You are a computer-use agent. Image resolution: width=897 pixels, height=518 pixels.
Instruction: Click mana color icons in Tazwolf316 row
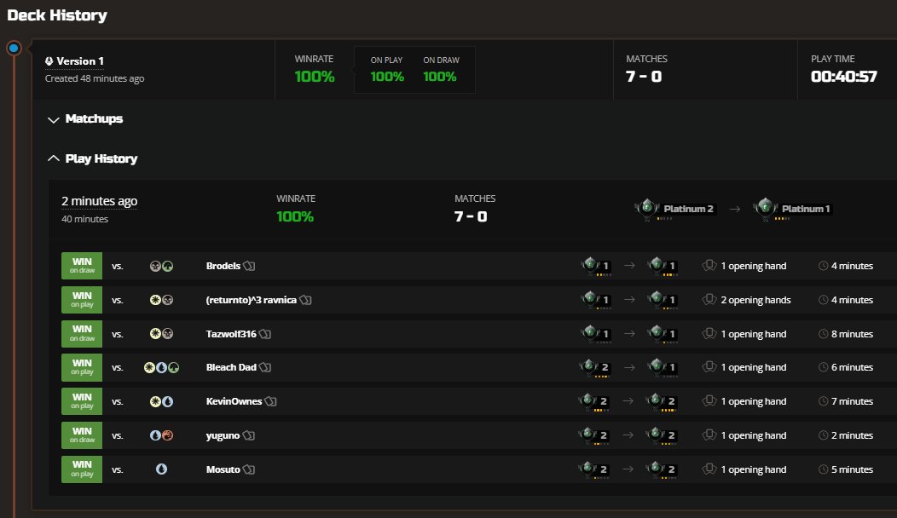click(161, 334)
